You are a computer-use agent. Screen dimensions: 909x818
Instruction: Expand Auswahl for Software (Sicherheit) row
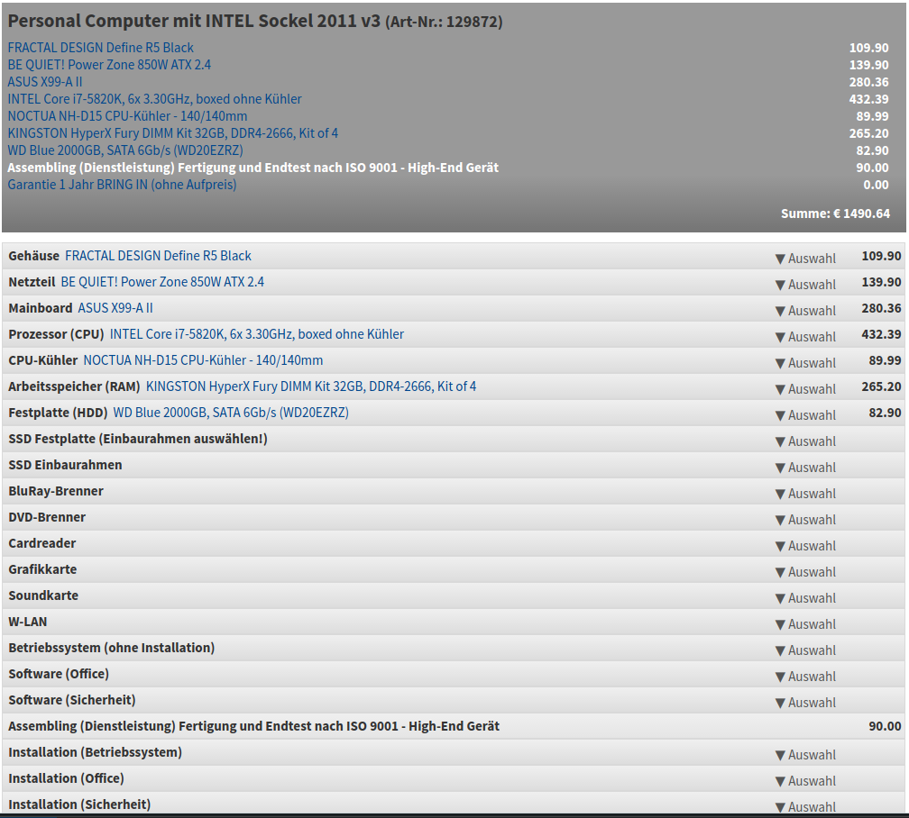tap(806, 702)
